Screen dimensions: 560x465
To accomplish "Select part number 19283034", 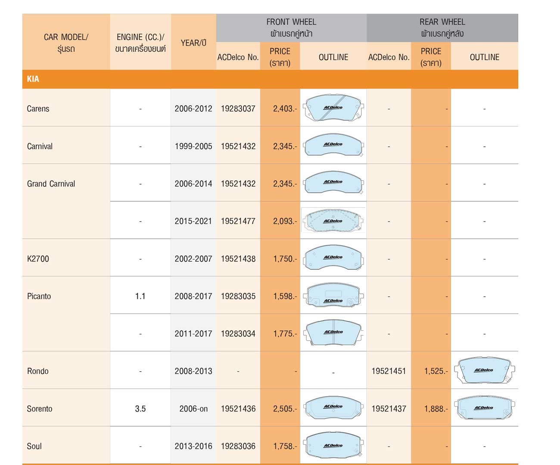I will point(238,333).
